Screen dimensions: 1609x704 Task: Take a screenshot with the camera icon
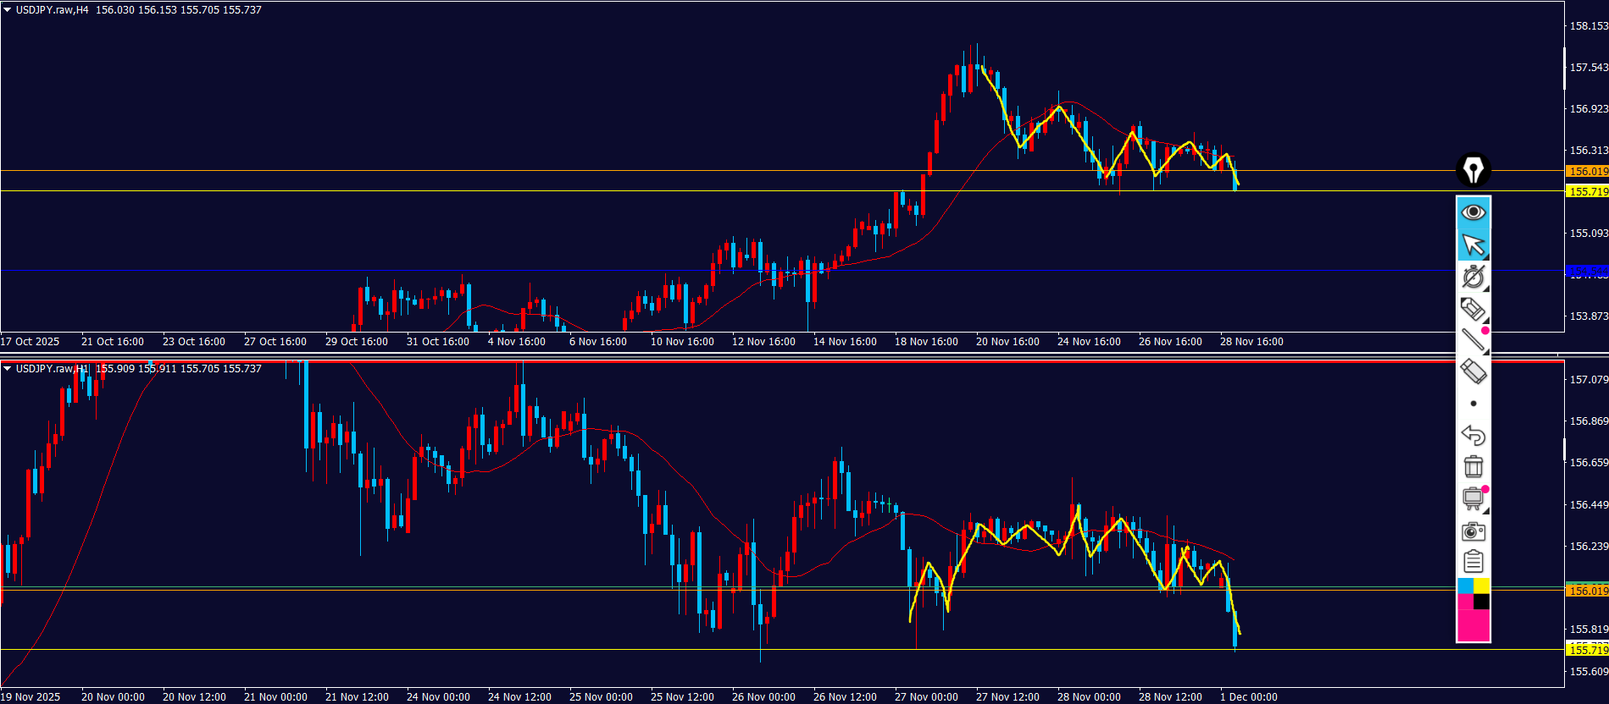pos(1473,531)
